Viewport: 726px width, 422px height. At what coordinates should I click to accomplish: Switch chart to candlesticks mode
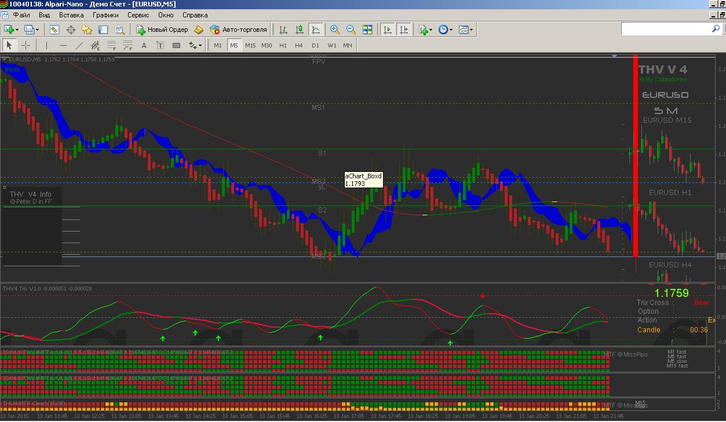click(300, 30)
